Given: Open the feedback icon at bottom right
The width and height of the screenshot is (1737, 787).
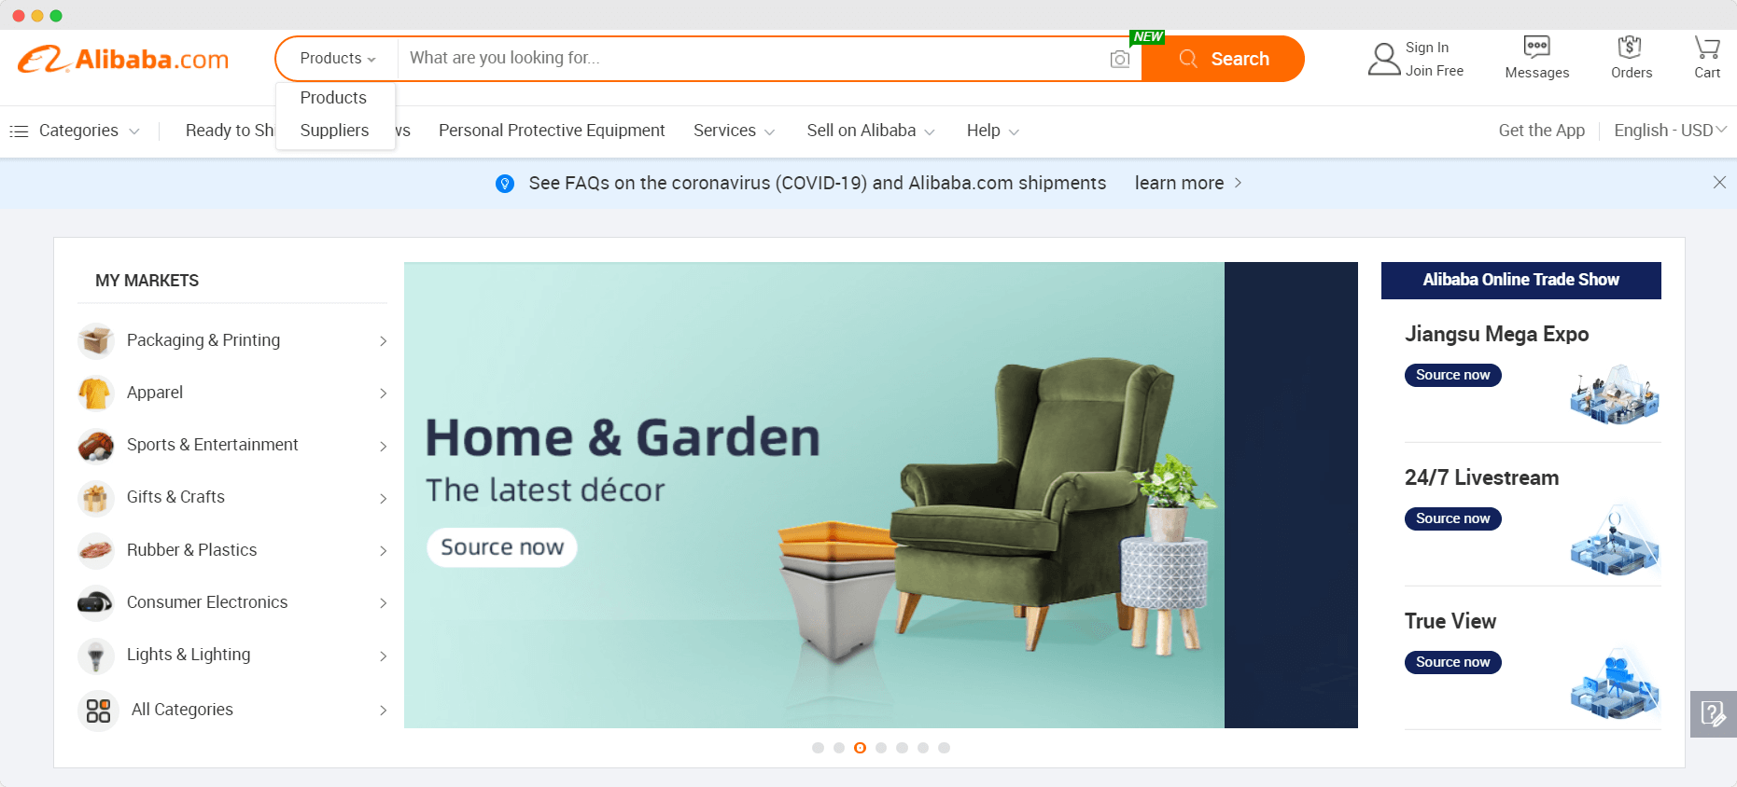Looking at the screenshot, I should point(1714,714).
